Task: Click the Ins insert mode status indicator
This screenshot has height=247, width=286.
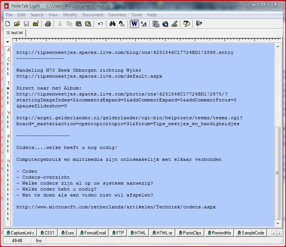Action: (39, 241)
